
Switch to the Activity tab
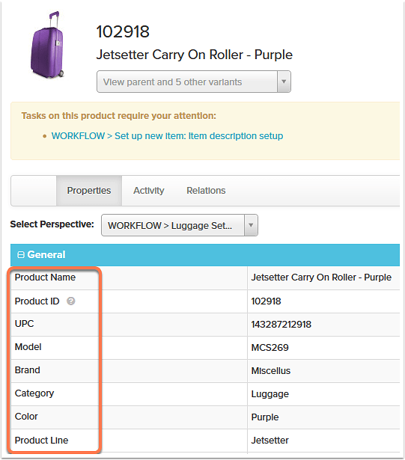[x=149, y=191]
